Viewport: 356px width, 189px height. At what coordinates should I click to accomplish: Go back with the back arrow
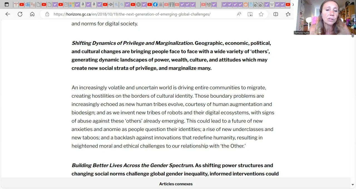8,14
